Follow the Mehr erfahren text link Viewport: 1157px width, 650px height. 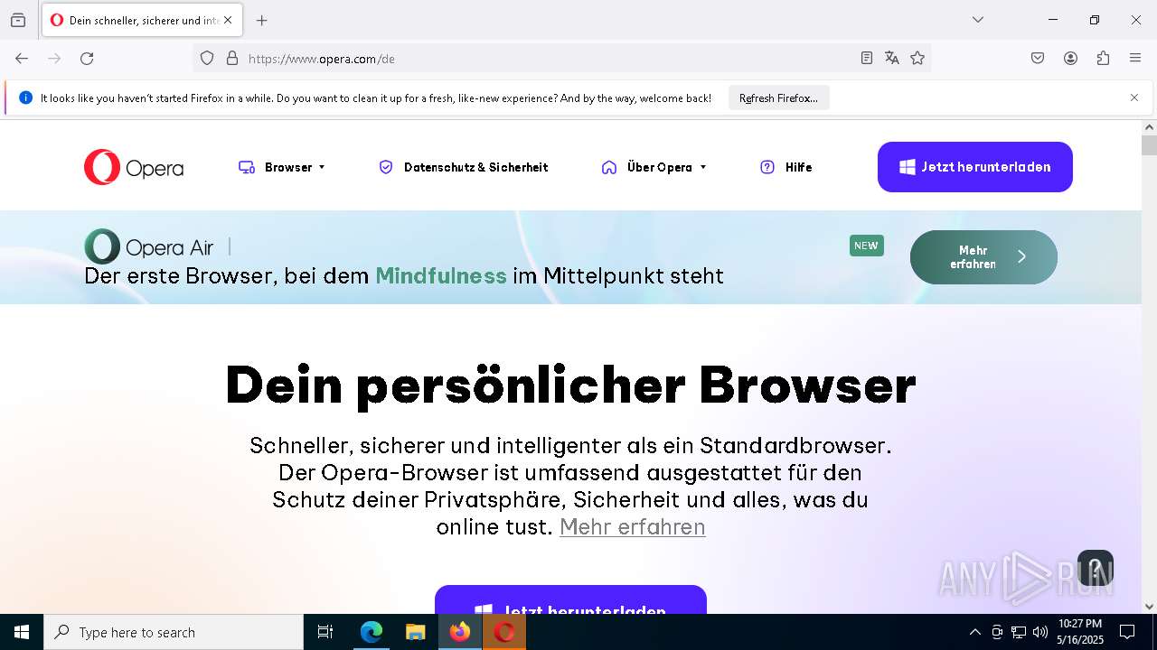point(632,526)
